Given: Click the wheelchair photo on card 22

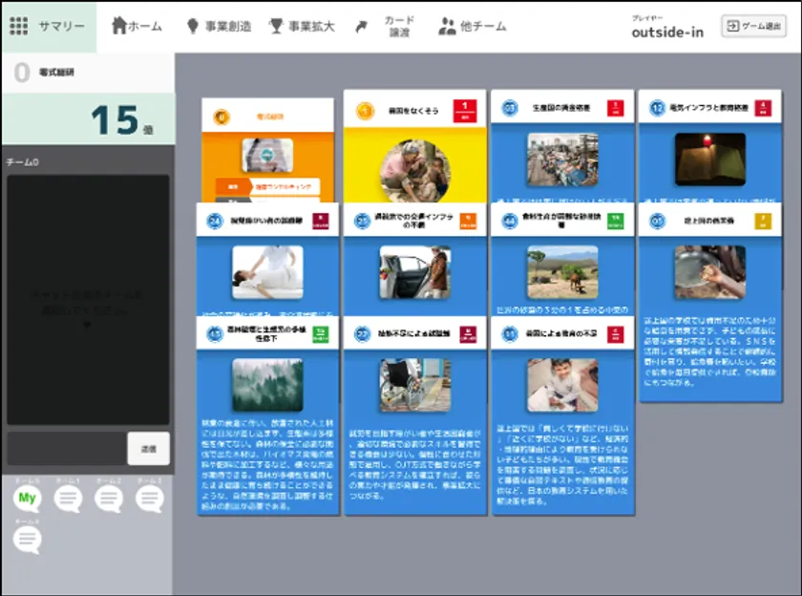Looking at the screenshot, I should tap(414, 385).
